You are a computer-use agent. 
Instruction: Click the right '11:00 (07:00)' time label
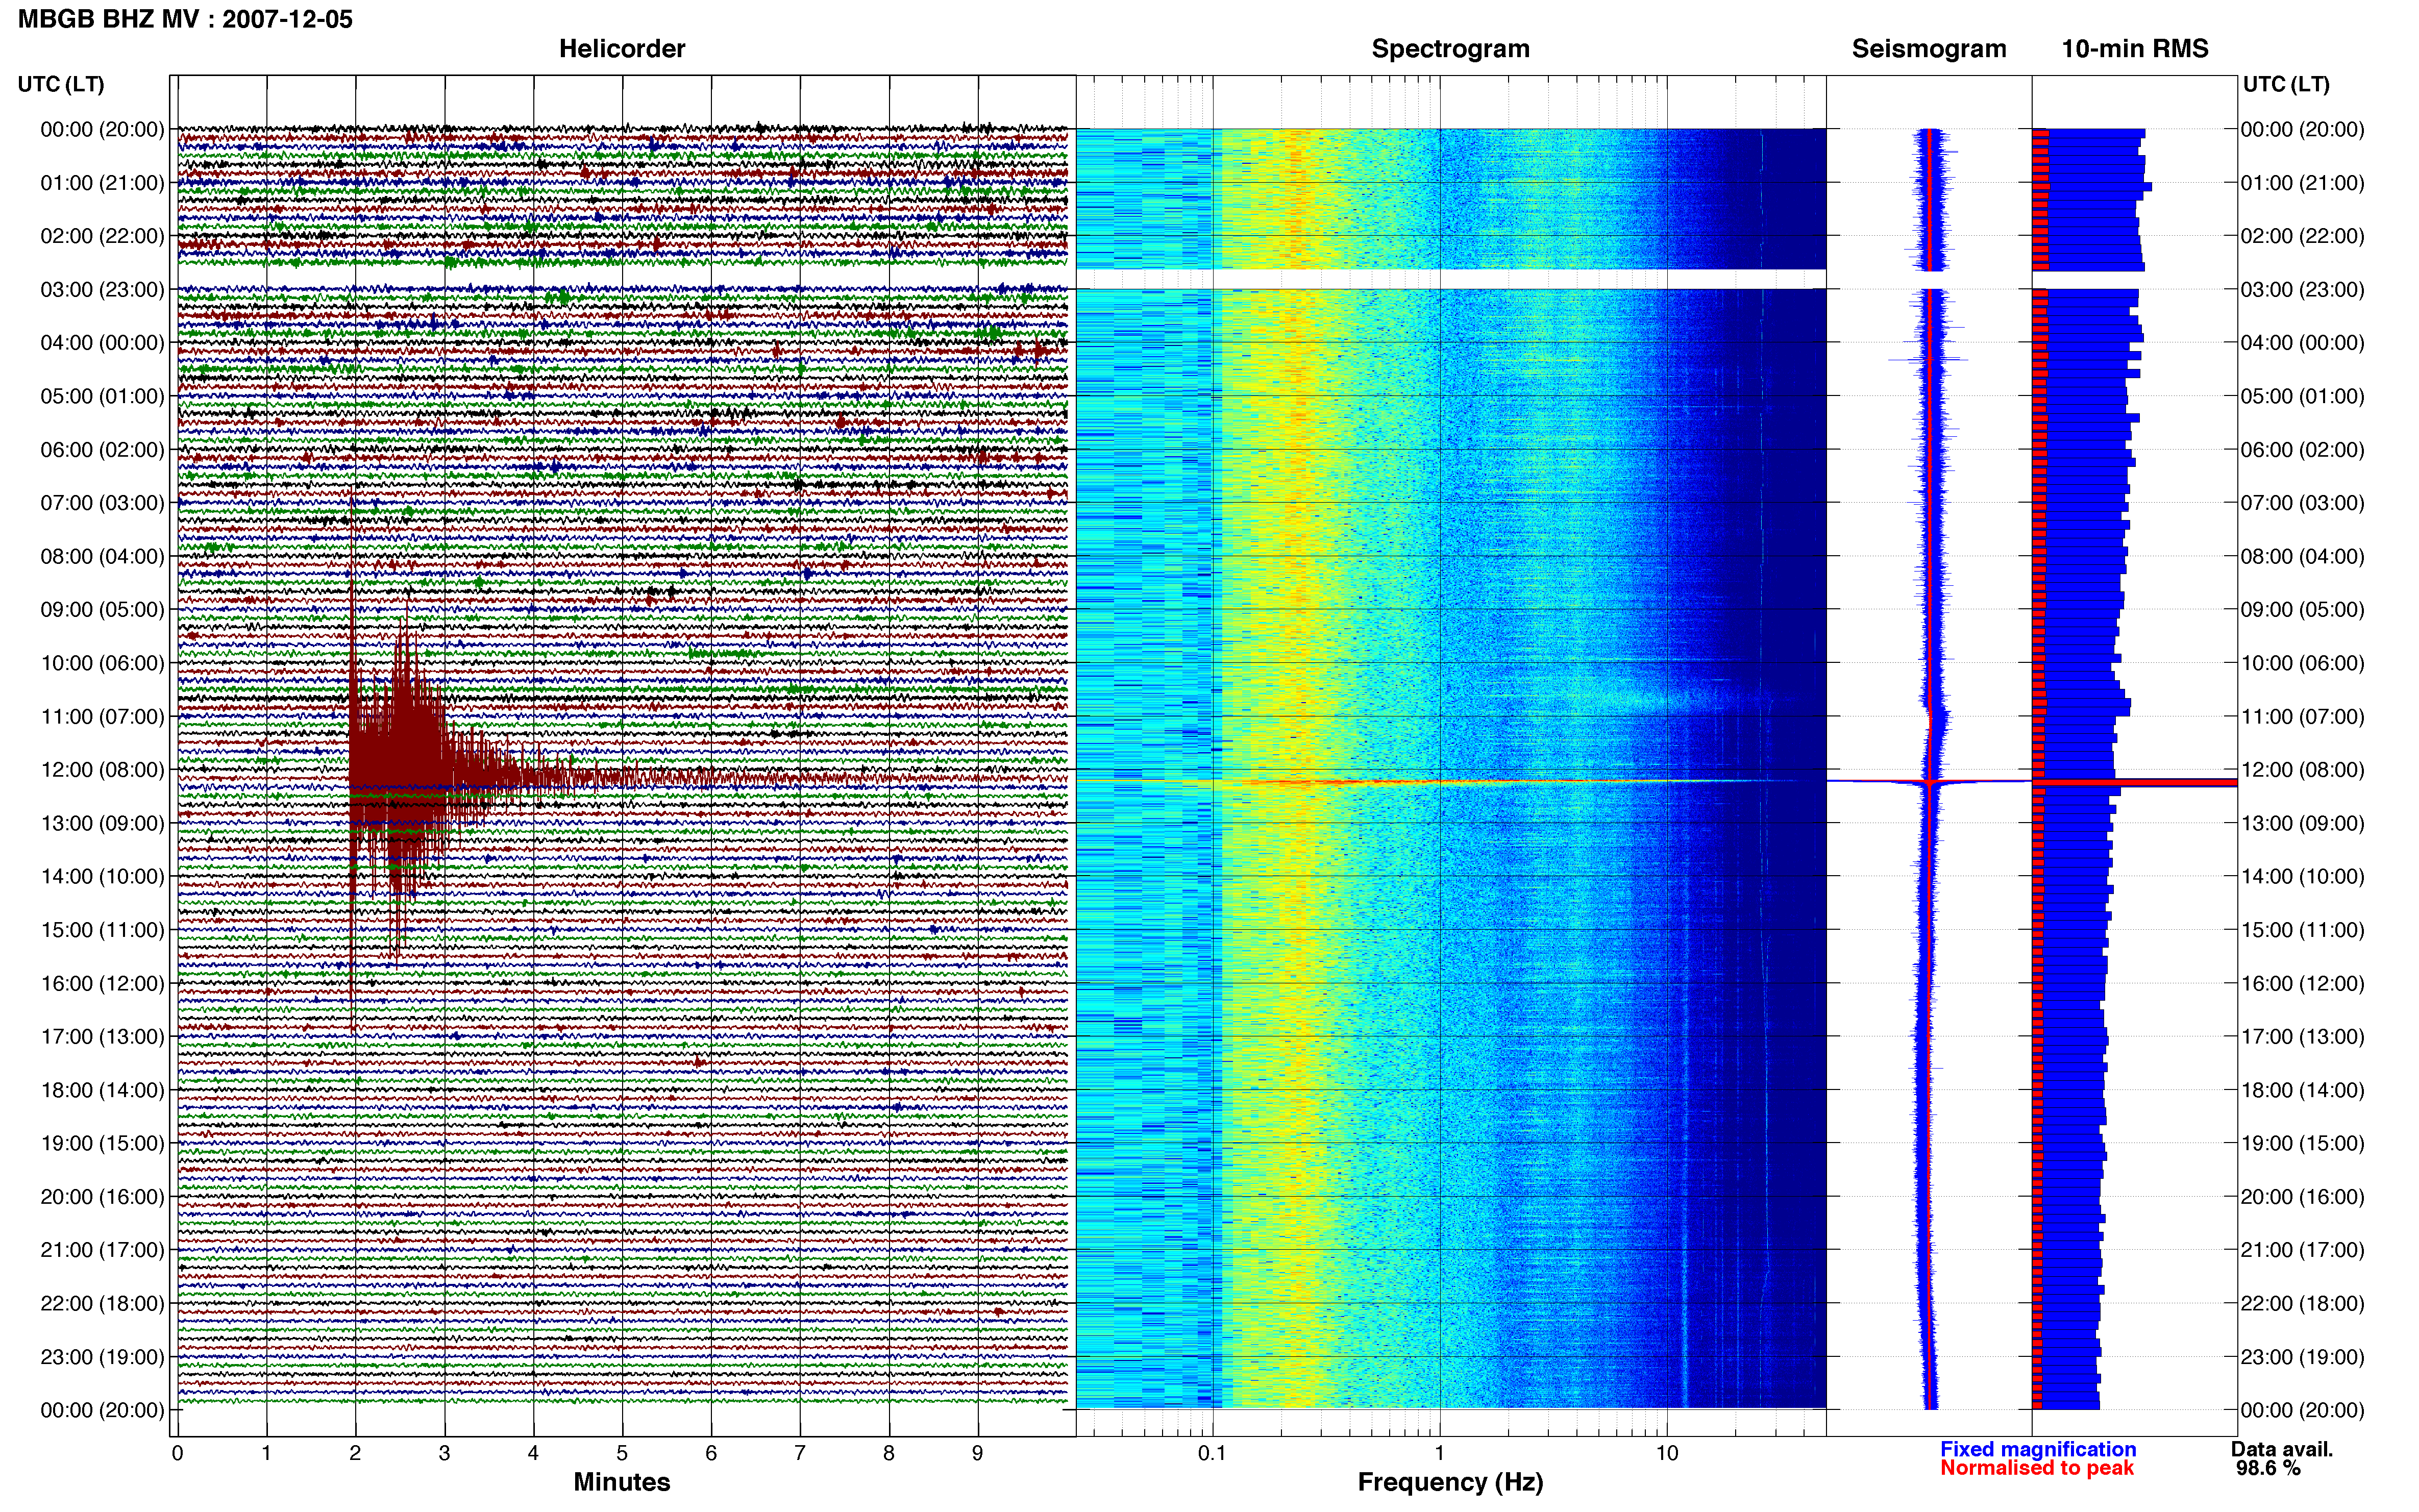(x=2303, y=717)
